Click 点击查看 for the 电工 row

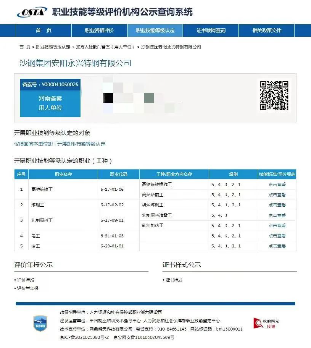coord(277,236)
